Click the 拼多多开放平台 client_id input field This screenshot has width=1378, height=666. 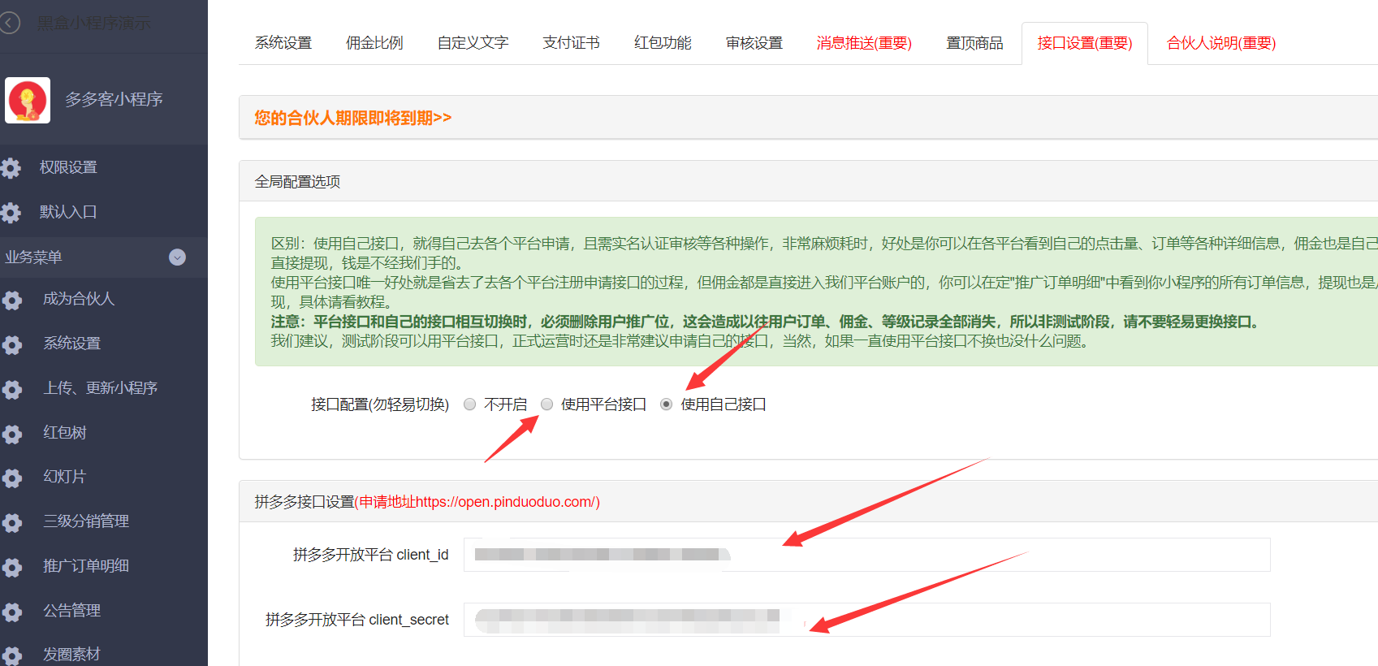coord(866,555)
